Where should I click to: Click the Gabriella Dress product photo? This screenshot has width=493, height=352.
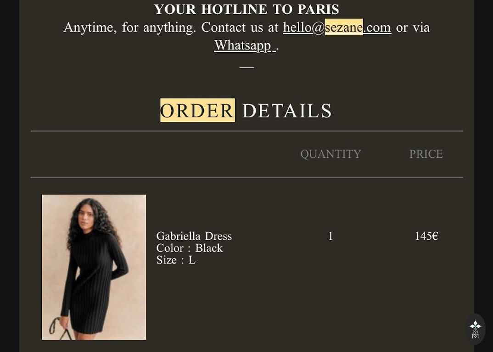click(94, 267)
